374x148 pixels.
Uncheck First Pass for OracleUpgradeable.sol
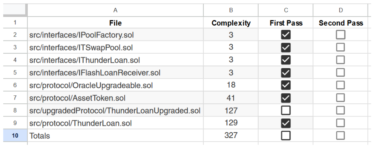coord(286,85)
